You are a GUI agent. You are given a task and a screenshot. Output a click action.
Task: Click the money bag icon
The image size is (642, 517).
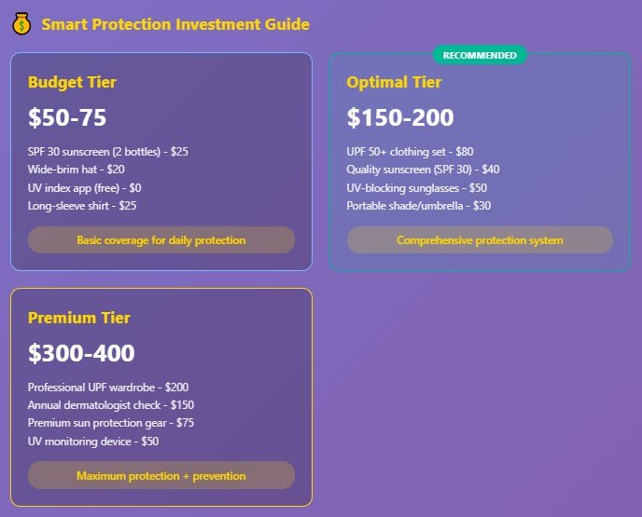(x=21, y=23)
